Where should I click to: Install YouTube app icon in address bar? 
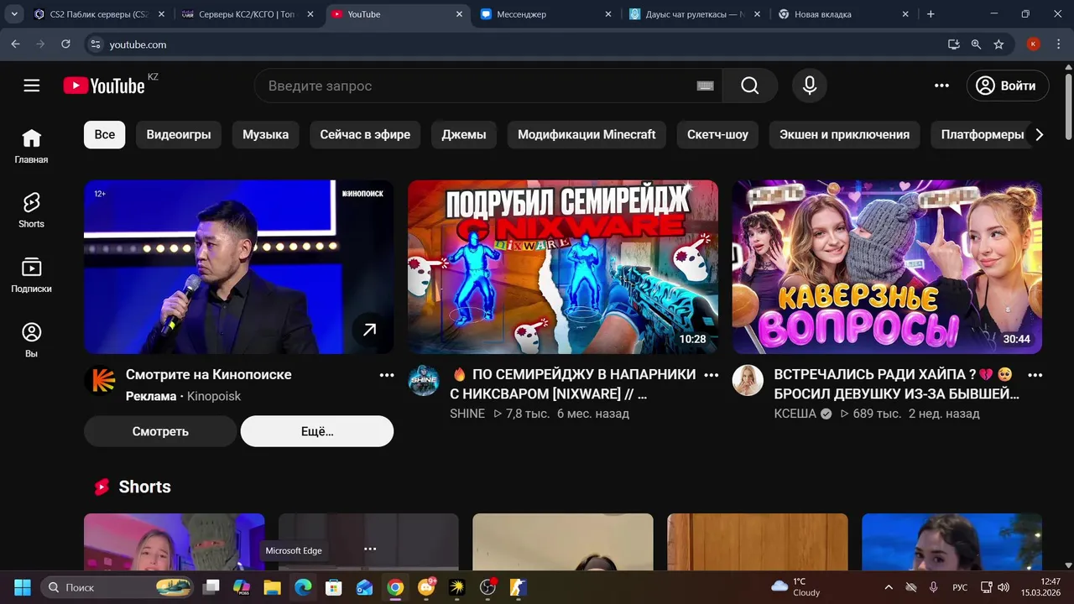click(953, 44)
